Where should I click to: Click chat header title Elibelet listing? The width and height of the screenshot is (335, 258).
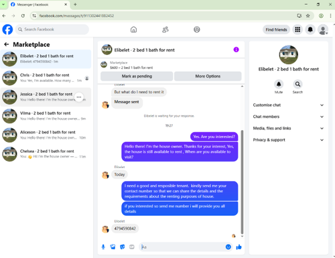pyautogui.click(x=144, y=50)
